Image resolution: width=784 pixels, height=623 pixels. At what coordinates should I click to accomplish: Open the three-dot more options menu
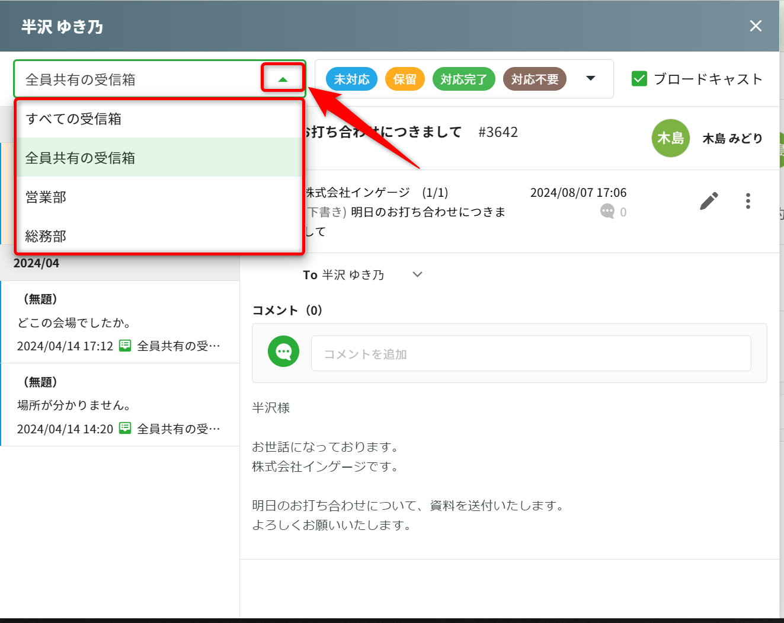point(748,201)
